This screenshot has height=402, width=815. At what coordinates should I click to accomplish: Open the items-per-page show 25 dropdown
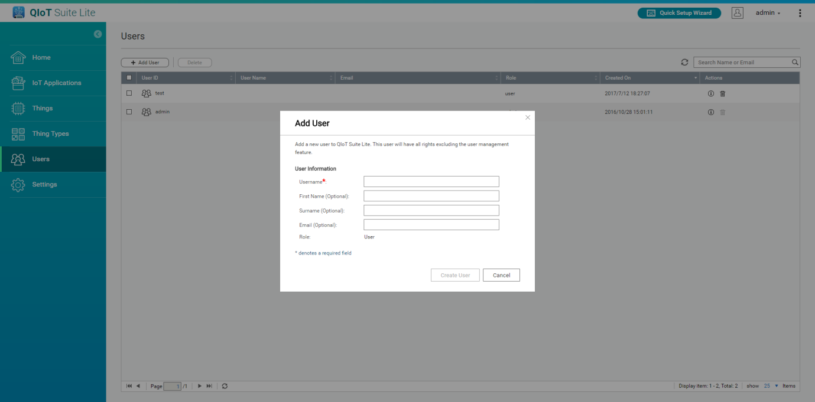pos(771,386)
